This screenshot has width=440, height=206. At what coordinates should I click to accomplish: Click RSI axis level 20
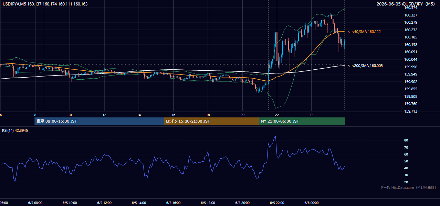(x=406, y=182)
